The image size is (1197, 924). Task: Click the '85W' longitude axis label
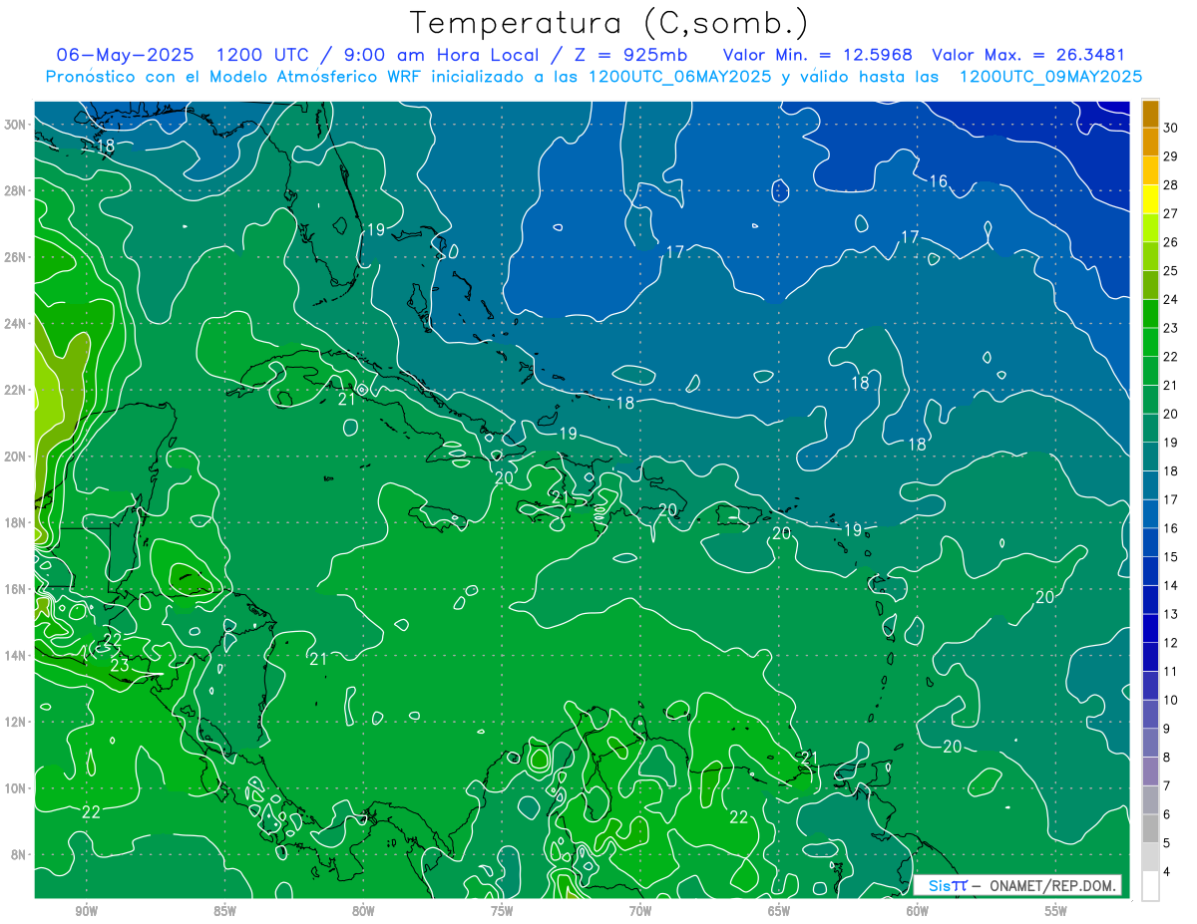click(224, 911)
